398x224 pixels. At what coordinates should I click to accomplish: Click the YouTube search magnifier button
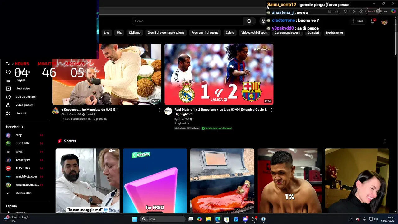point(249,21)
